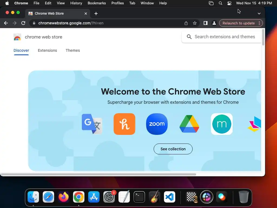Open the Trash in the Dock
Screen dimensions: 277x208
[x=244, y=197]
